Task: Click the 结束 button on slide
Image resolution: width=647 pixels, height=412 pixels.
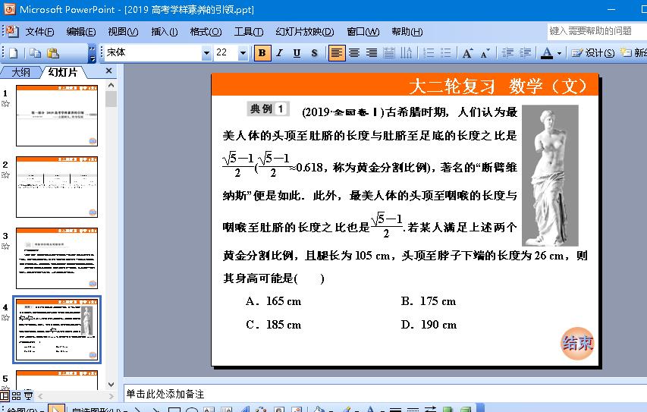Action: point(577,344)
